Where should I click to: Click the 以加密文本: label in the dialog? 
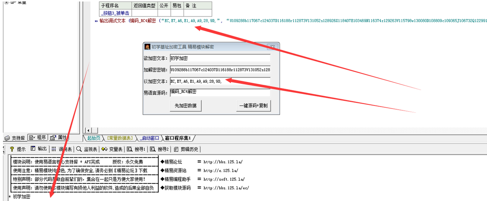click(156, 81)
